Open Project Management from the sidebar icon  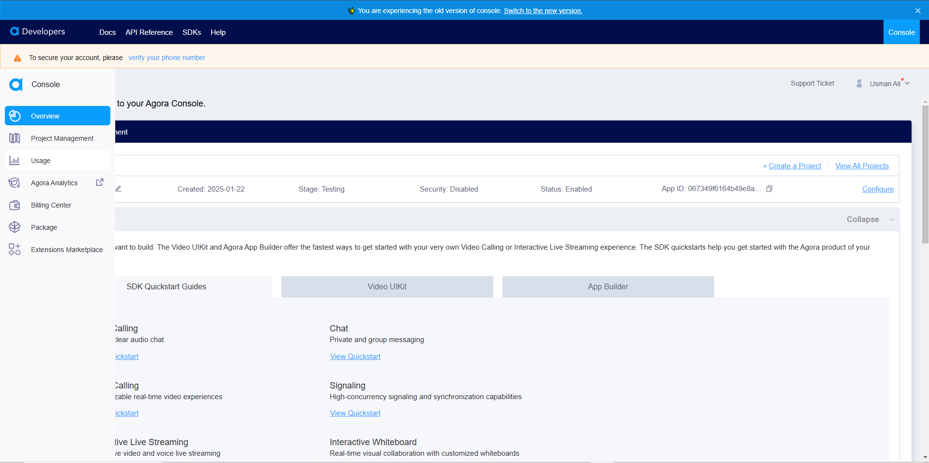tap(15, 138)
